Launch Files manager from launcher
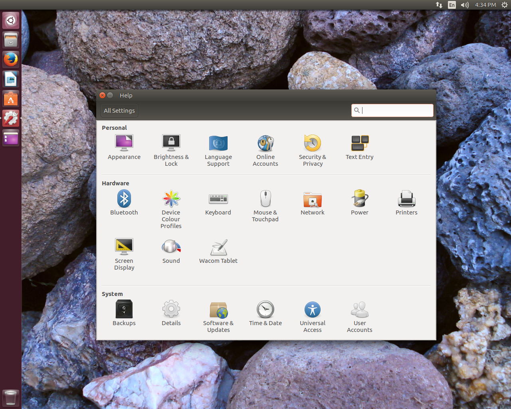 (11, 40)
